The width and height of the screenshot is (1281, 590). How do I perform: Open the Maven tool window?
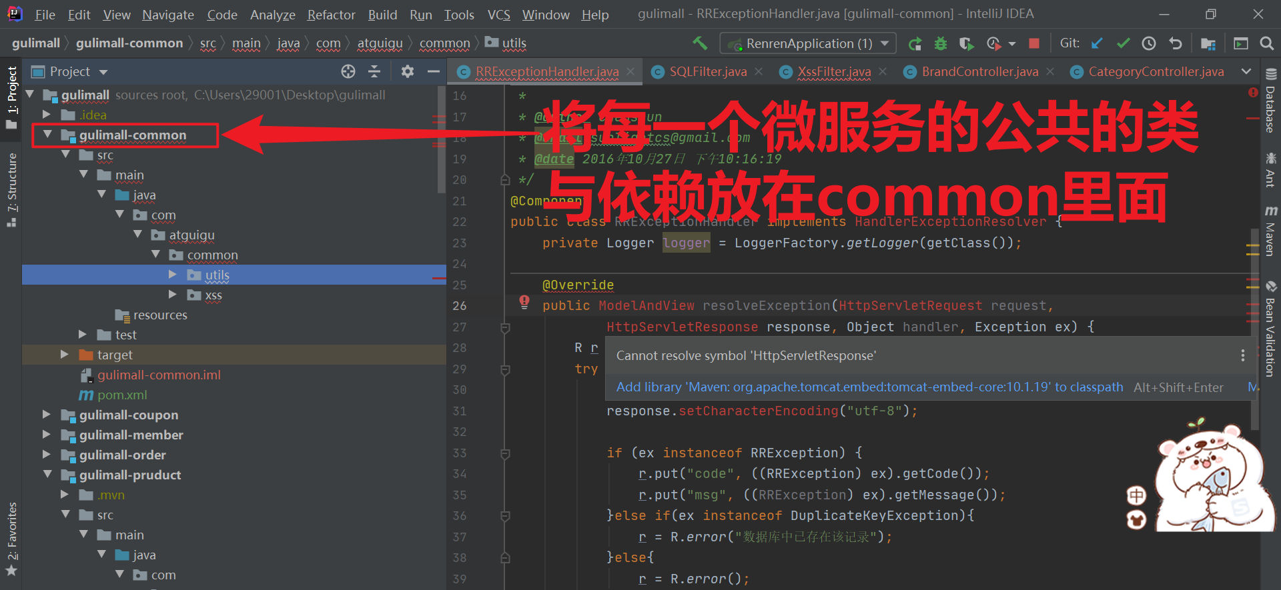click(1270, 231)
